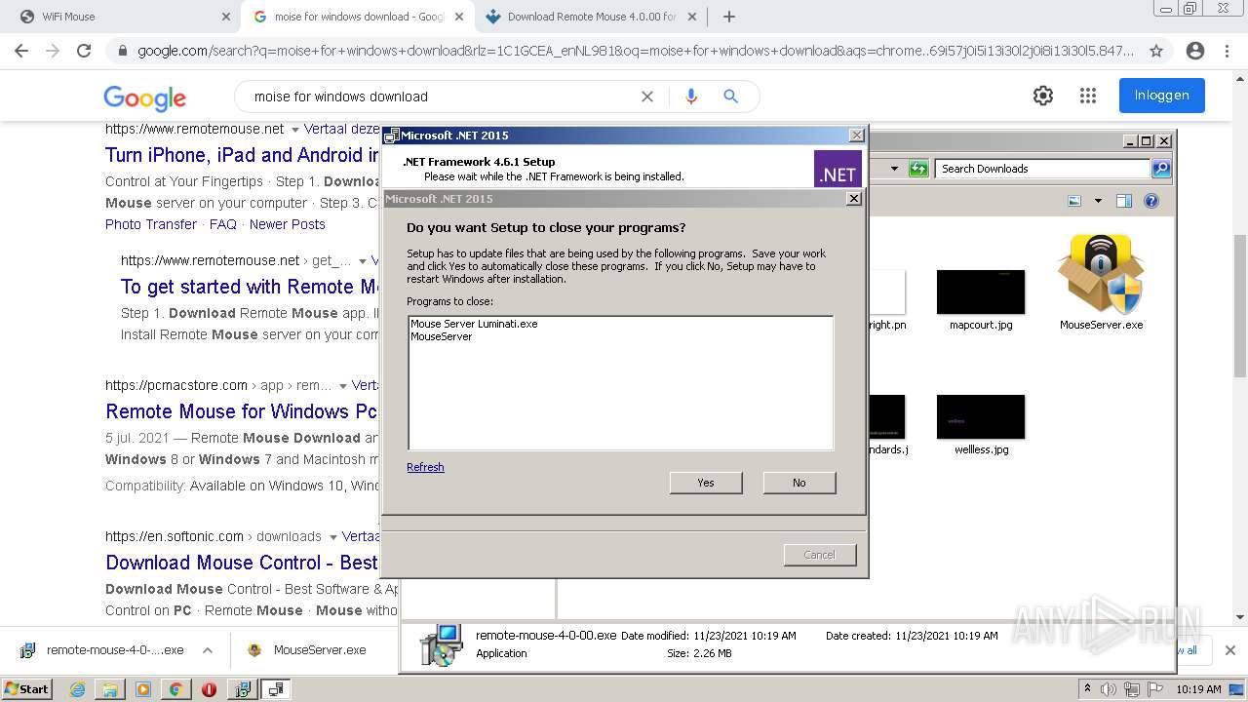This screenshot has height=702, width=1248.
Task: Close the Chrome downloads bar
Action: tap(1230, 650)
